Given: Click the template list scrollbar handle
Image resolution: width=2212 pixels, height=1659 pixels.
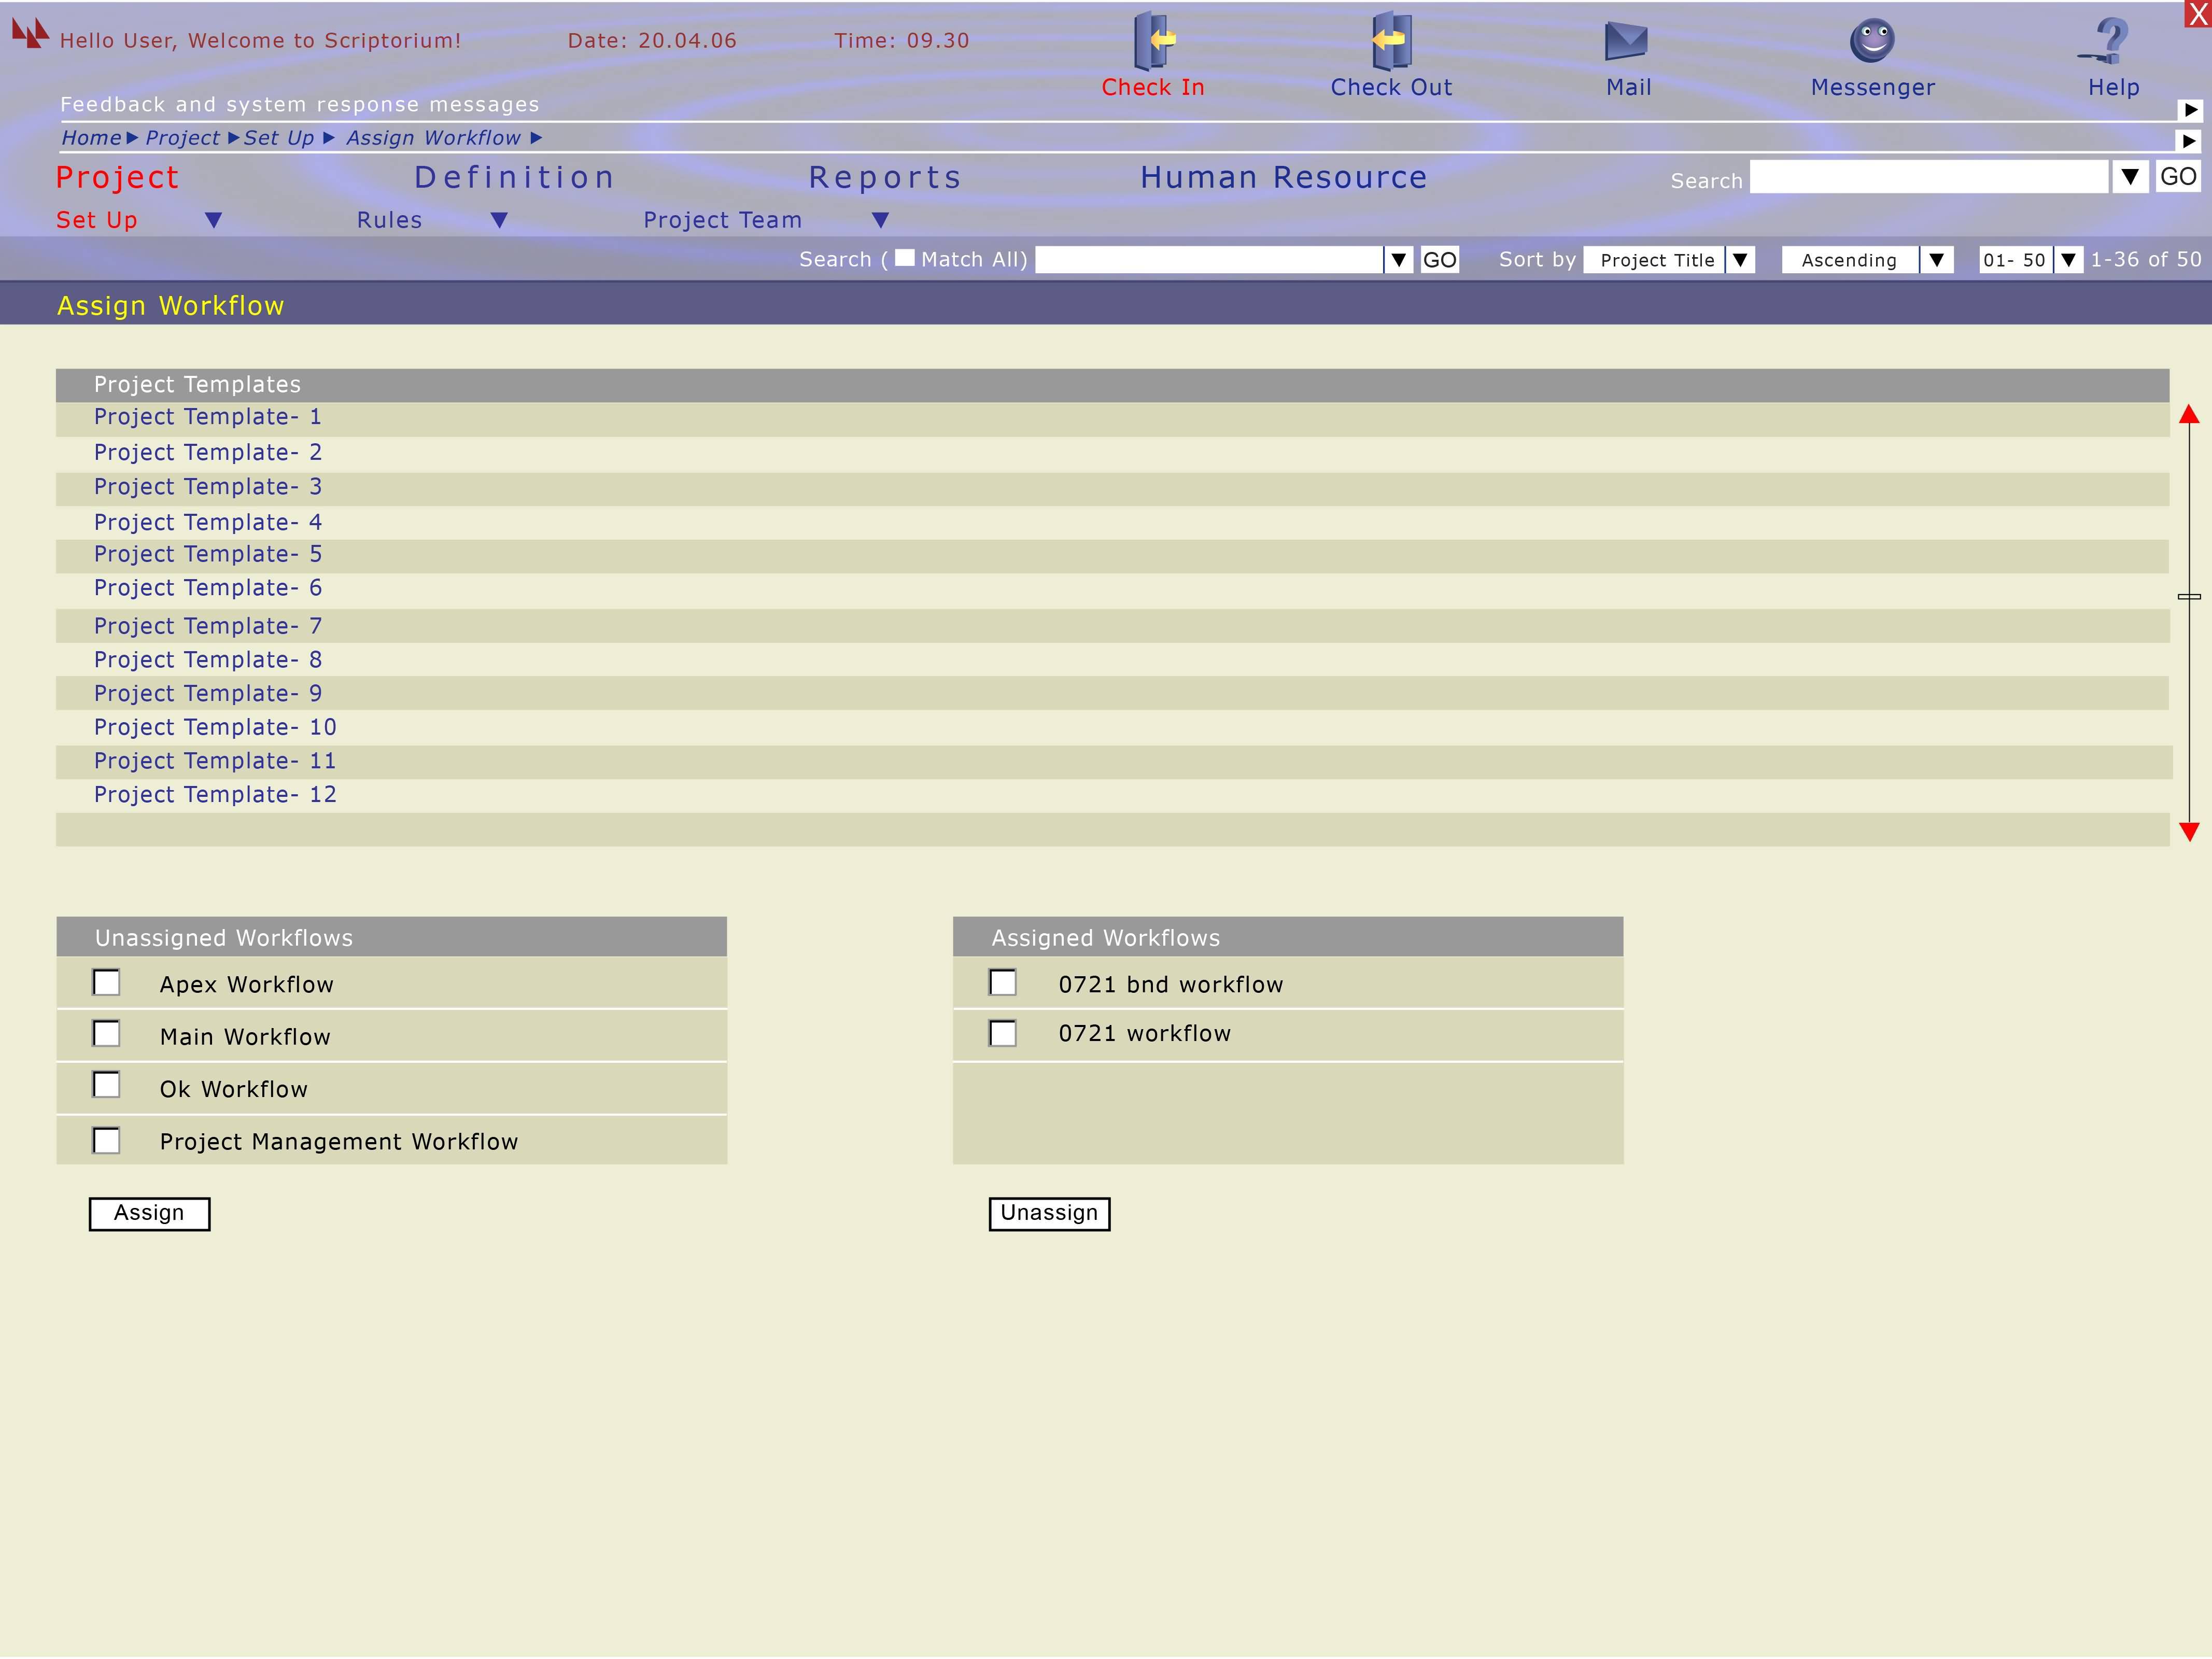Looking at the screenshot, I should (2189, 596).
